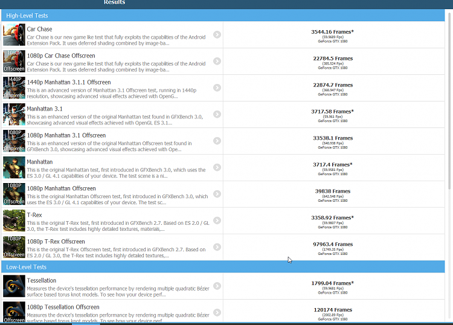Open details arrow for 1080p T-Rex Offscreen
Screen dimensions: 453x325
tap(217, 247)
